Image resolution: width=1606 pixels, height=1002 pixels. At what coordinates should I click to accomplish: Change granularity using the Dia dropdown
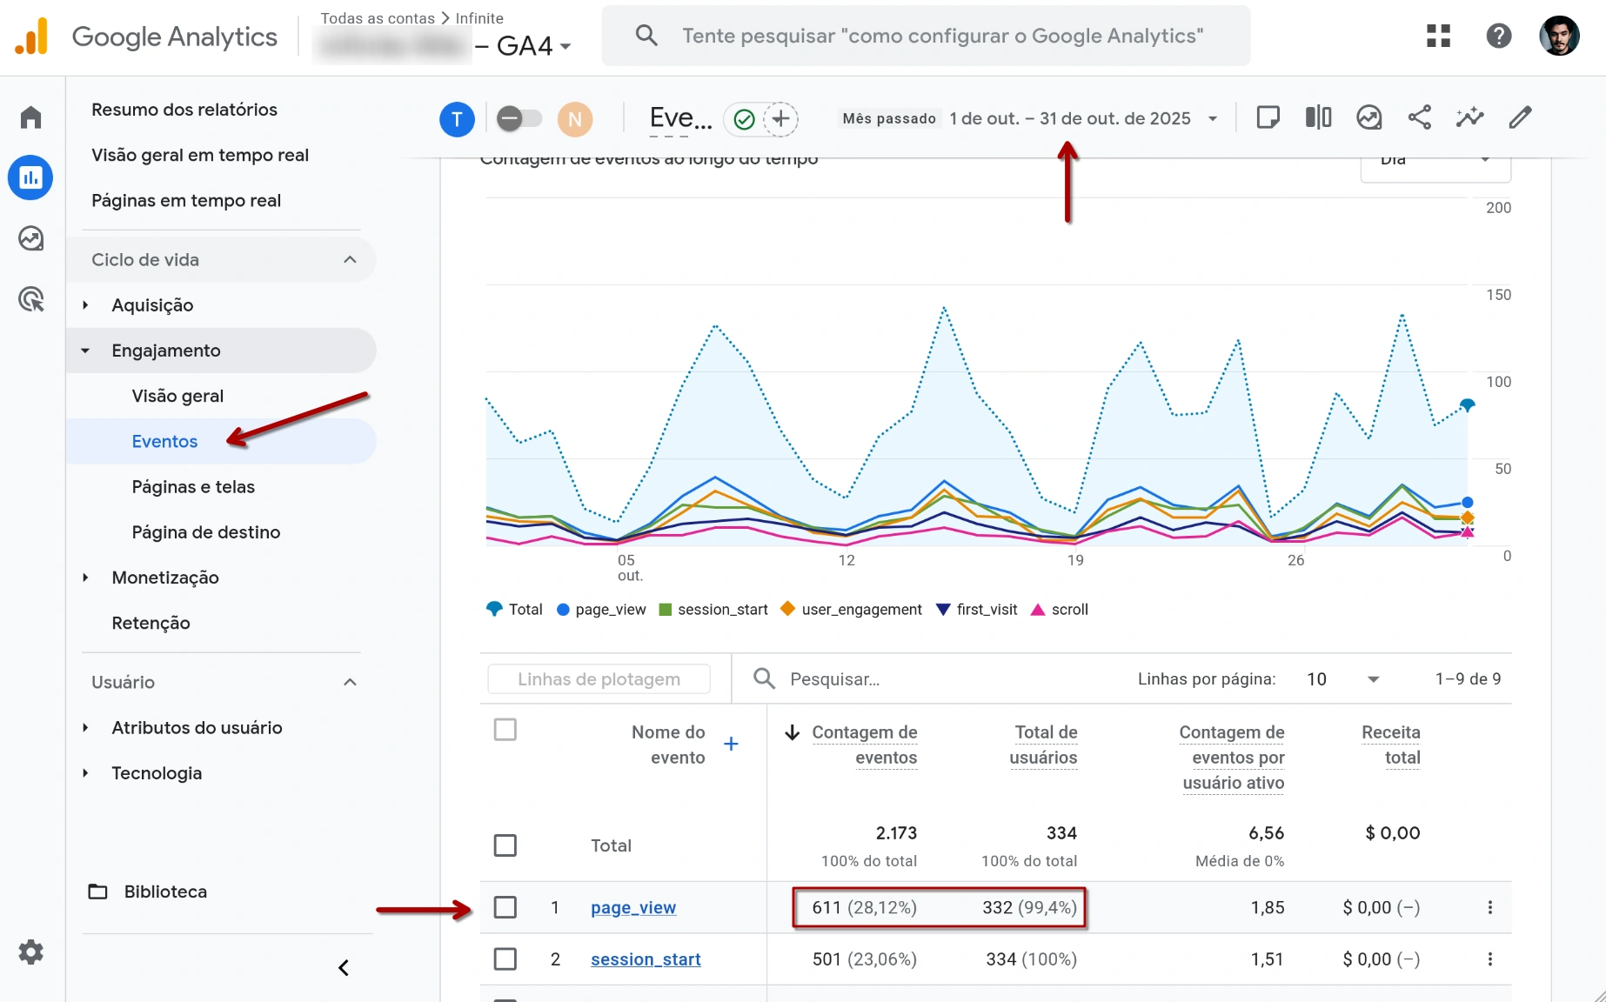pos(1434,161)
